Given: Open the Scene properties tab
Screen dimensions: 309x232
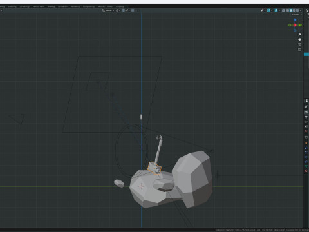Looking at the screenshot, I should click(306, 126).
